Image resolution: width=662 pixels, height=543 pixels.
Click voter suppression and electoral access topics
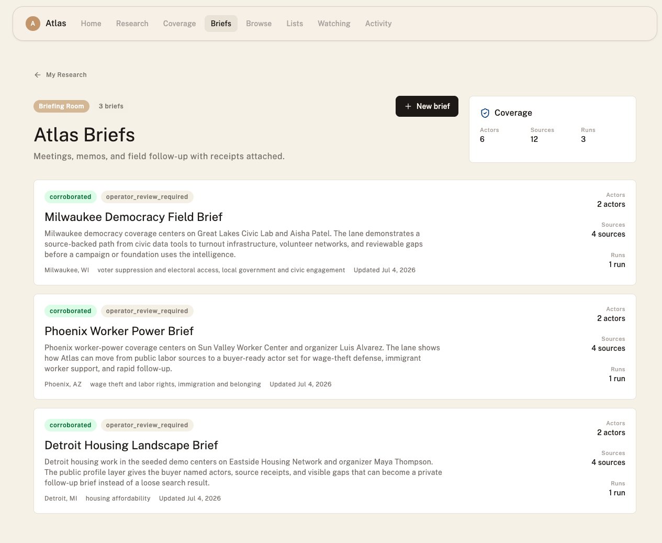pyautogui.click(x=221, y=270)
